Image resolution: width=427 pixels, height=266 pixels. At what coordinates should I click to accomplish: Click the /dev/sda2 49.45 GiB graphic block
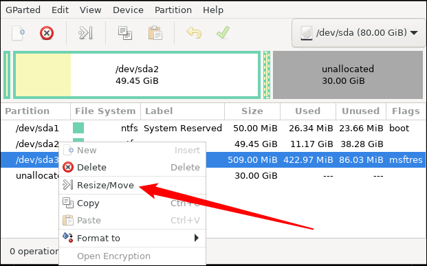pyautogui.click(x=137, y=75)
